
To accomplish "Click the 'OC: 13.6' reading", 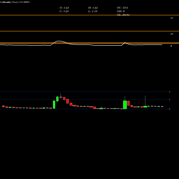I will pyautogui.click(x=122, y=8).
